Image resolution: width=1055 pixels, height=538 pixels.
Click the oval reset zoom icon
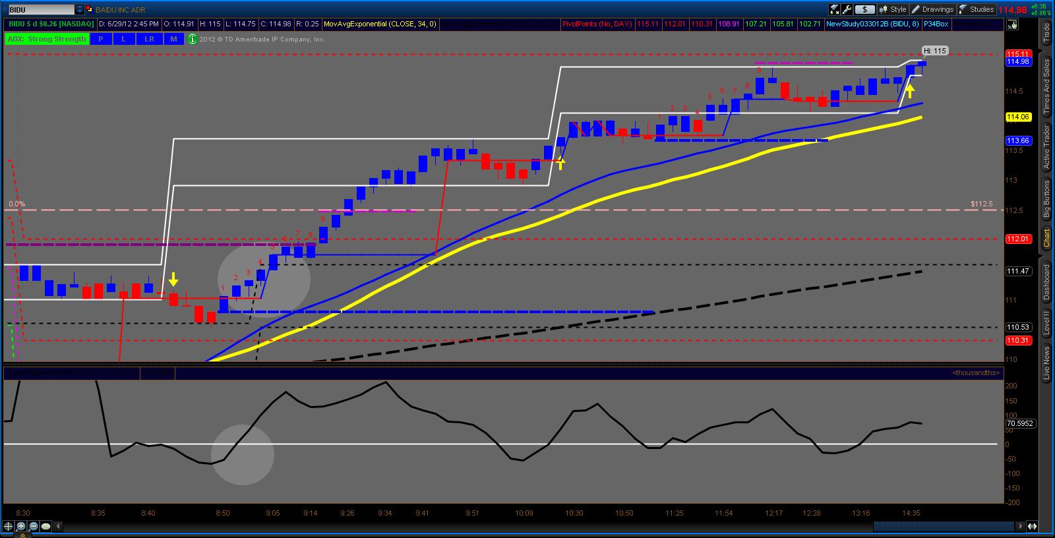(x=46, y=526)
